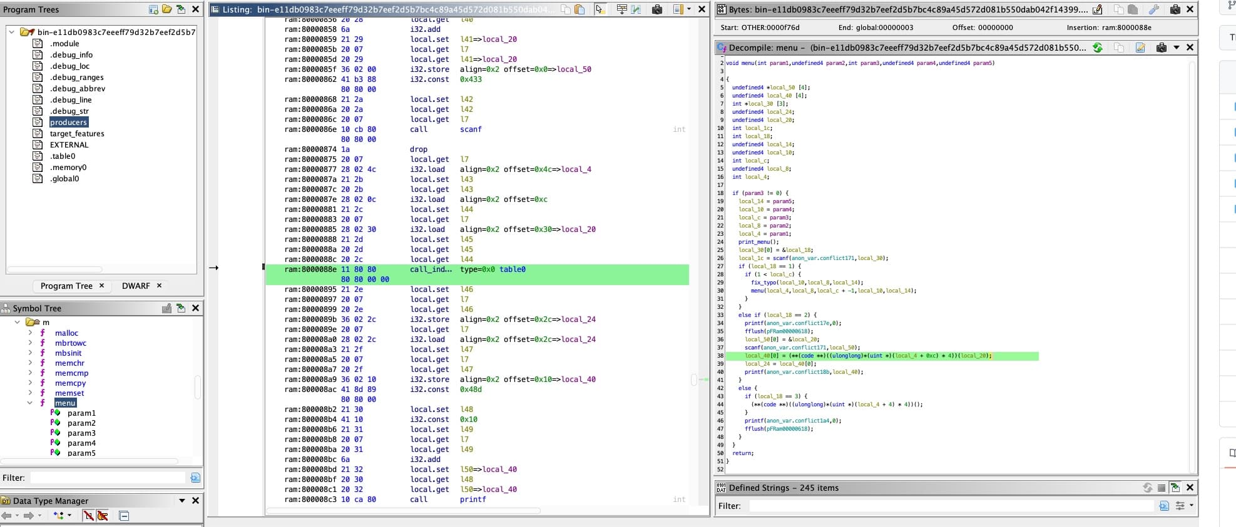Select the Program Tree tab
This screenshot has width=1236, height=527.
66,286
